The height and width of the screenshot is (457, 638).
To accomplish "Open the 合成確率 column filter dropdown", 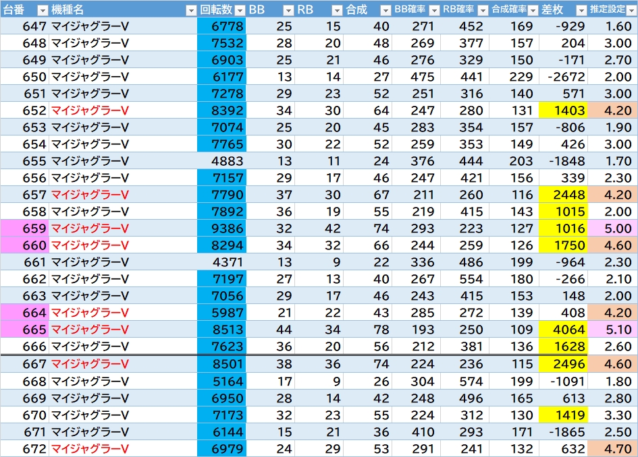I will pyautogui.click(x=533, y=11).
